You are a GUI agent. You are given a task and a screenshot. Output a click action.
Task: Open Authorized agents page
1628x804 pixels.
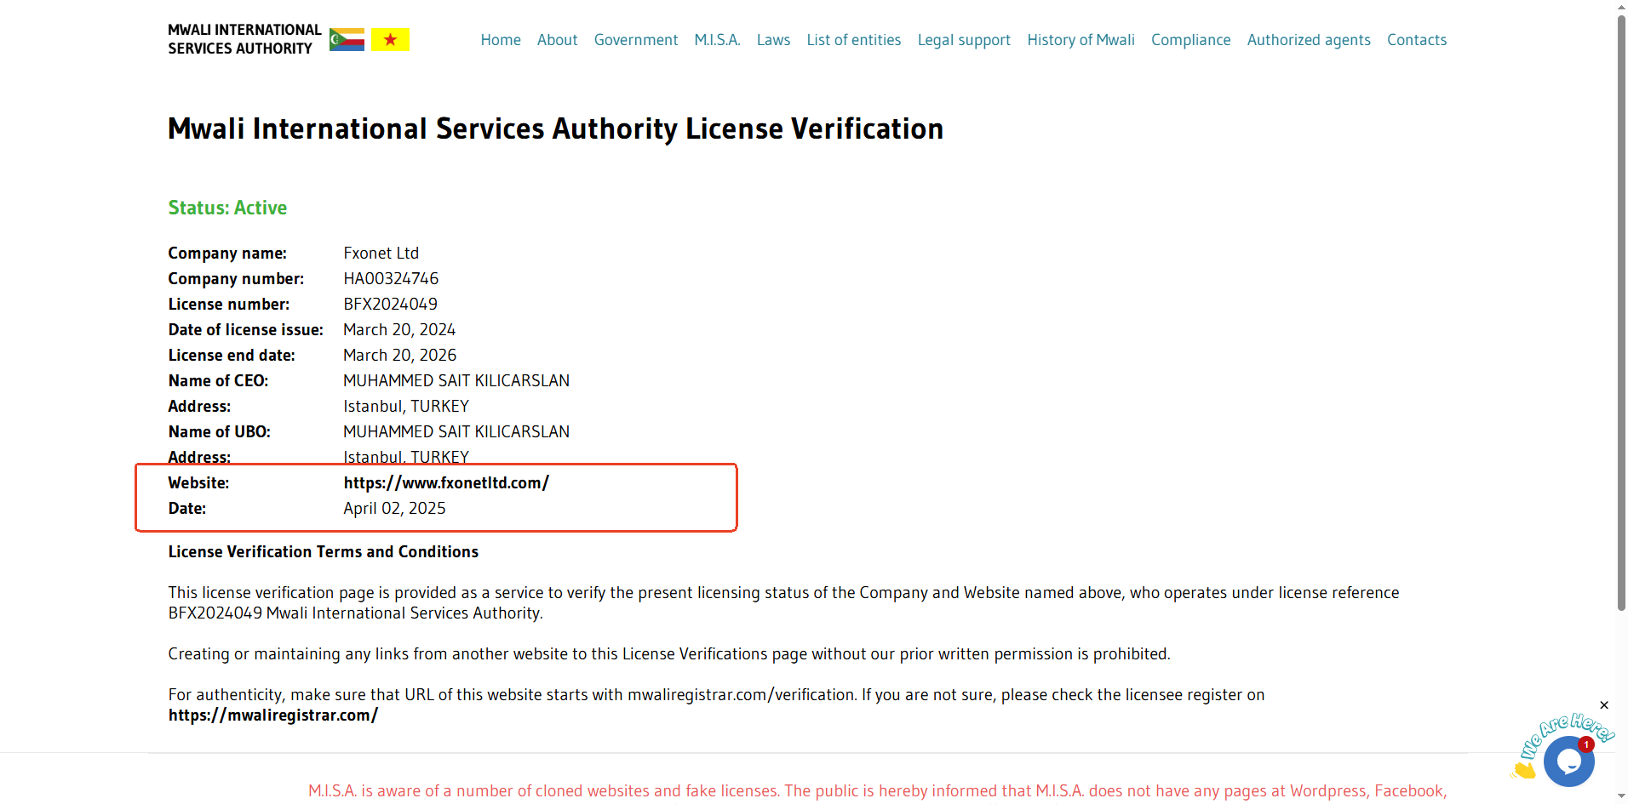click(1309, 40)
